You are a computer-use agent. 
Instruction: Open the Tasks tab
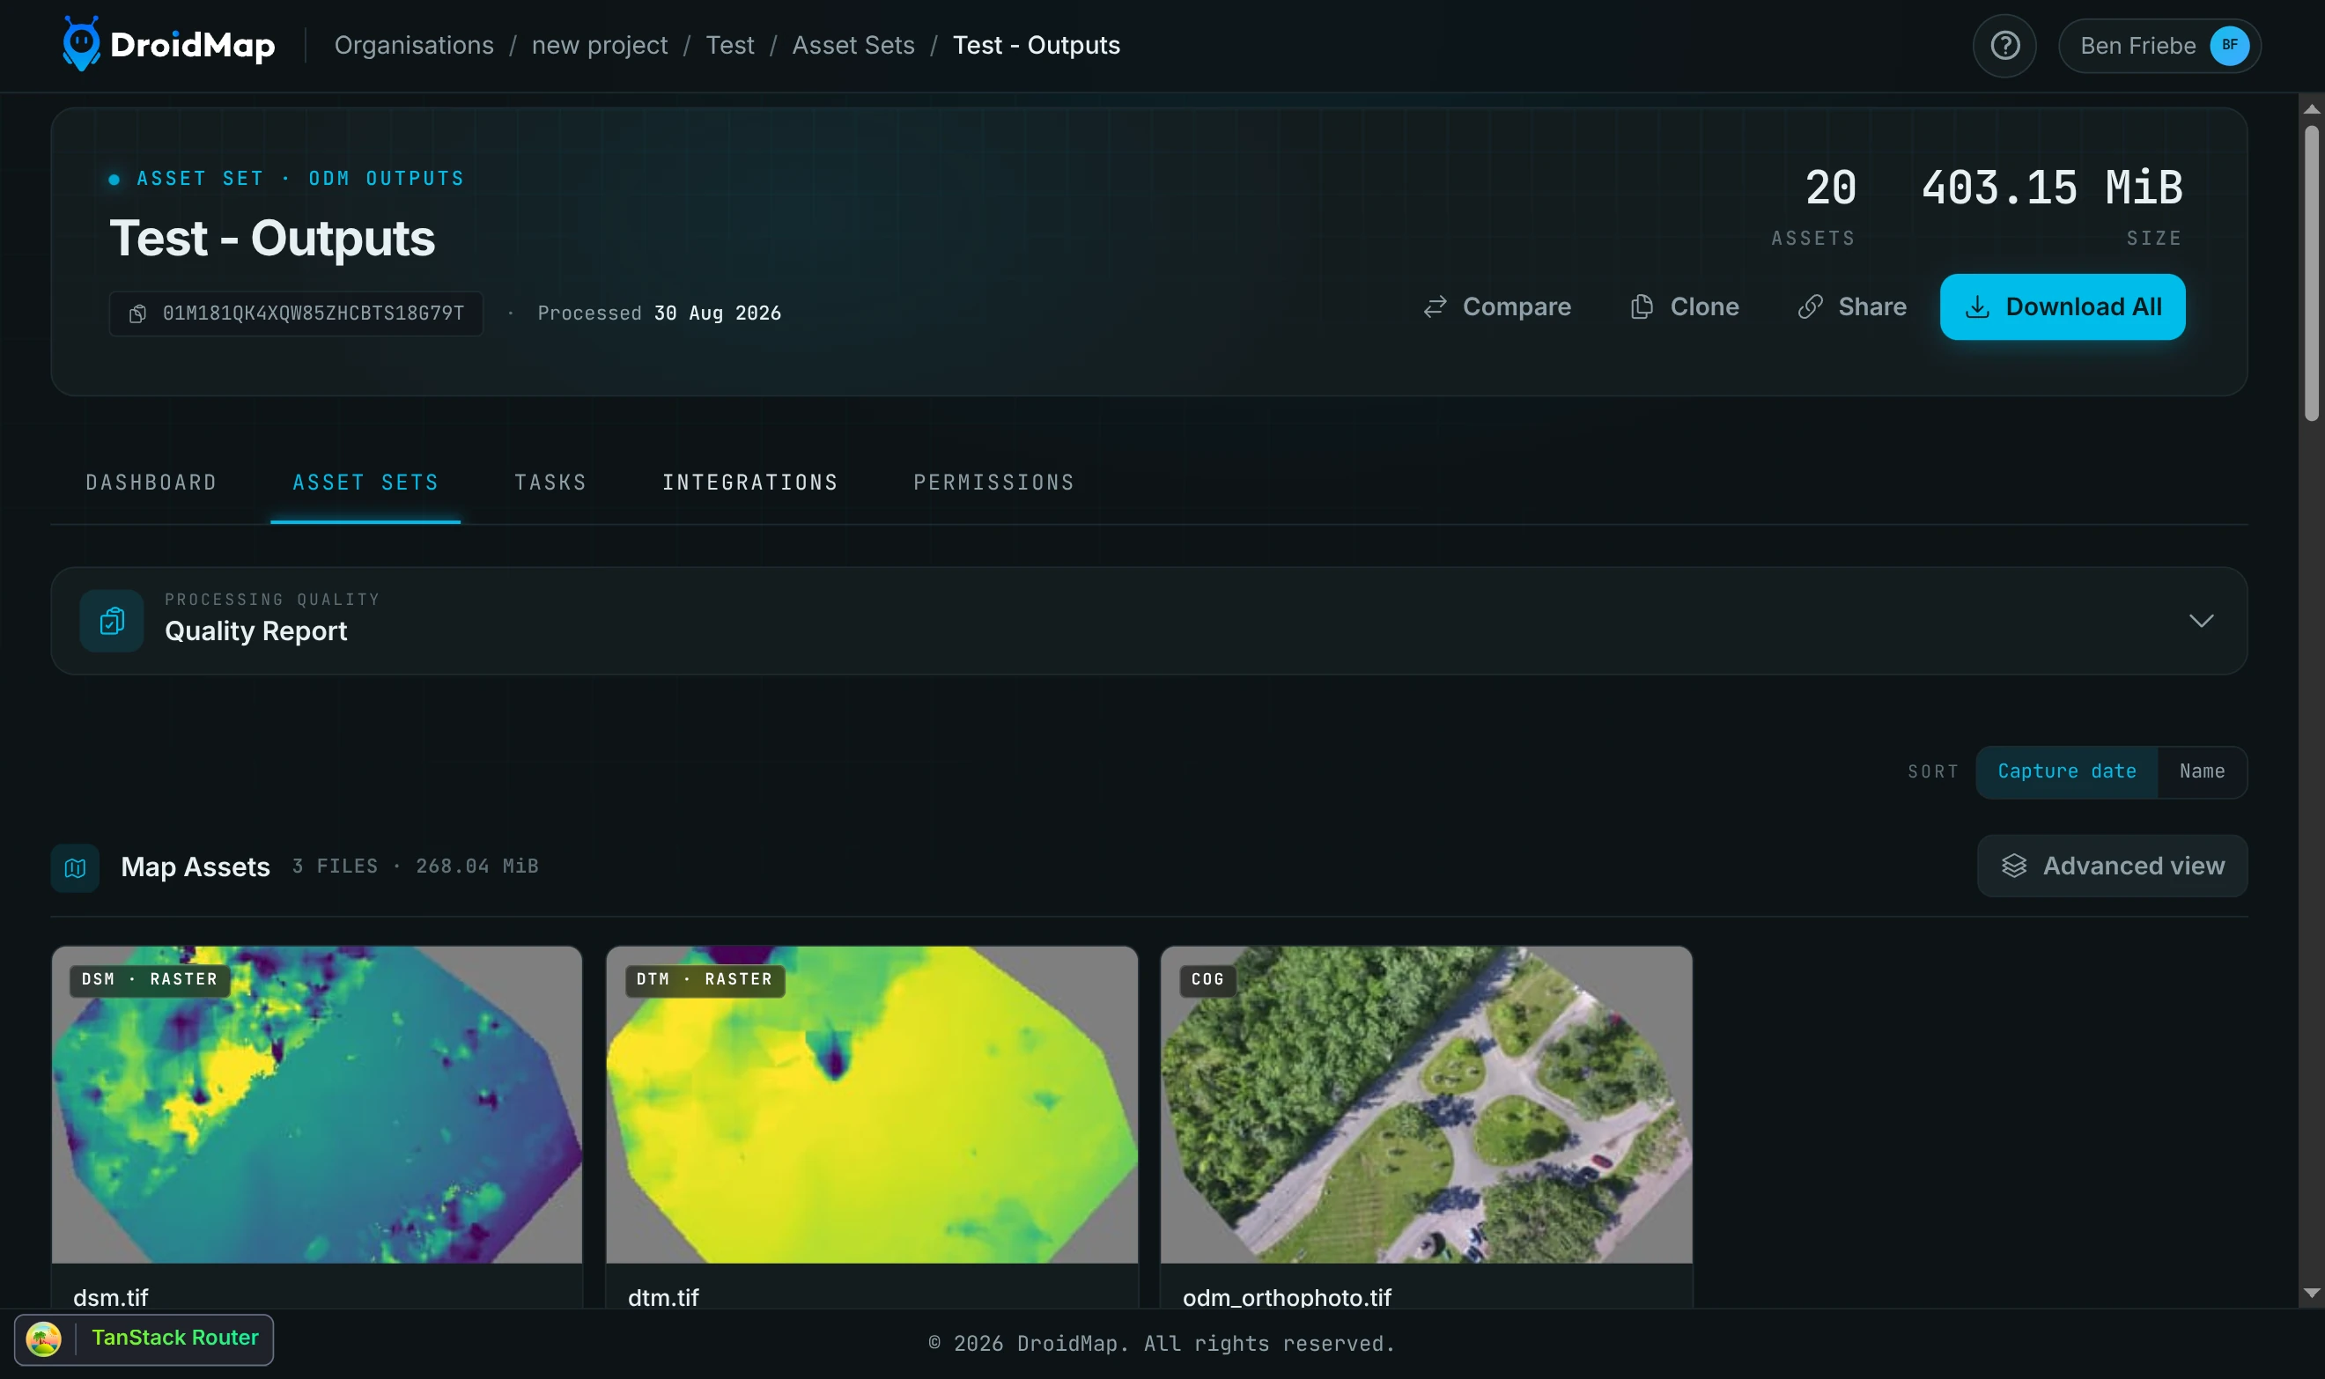point(551,483)
